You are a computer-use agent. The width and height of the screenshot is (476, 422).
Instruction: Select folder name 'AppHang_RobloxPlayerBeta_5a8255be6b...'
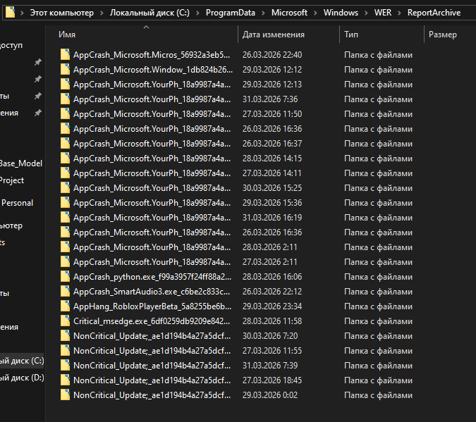(152, 306)
